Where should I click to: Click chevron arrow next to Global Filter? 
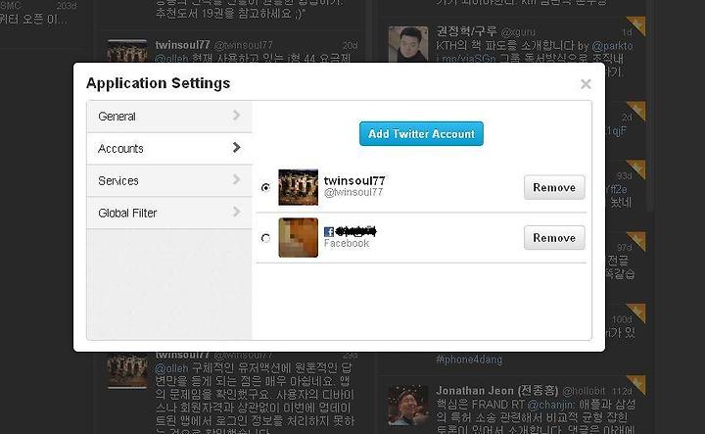click(x=237, y=212)
